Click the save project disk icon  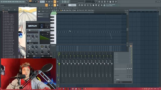[x=110, y=2]
